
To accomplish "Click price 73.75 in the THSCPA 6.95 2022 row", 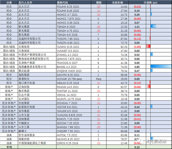I will [124, 43].
